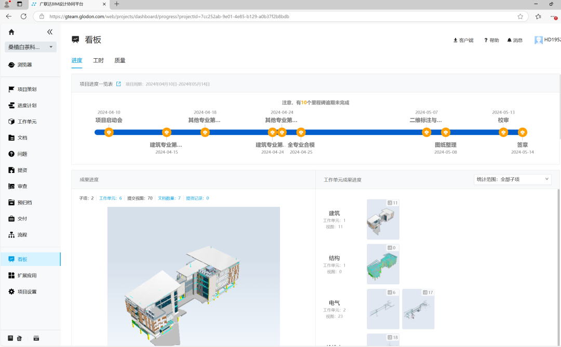Click 全专业合模 milestone marker
Image resolution: width=561 pixels, height=347 pixels.
tap(301, 132)
